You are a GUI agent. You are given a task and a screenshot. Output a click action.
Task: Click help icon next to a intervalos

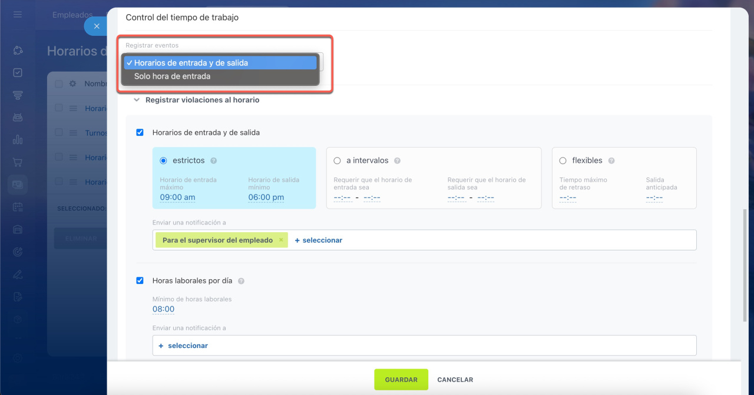(398, 160)
